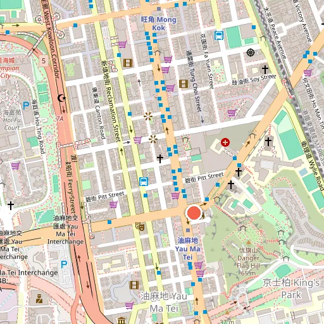324x324 pixels.
Task: Select the cinema icon beside Tung Choi Street
Action: tap(184, 84)
